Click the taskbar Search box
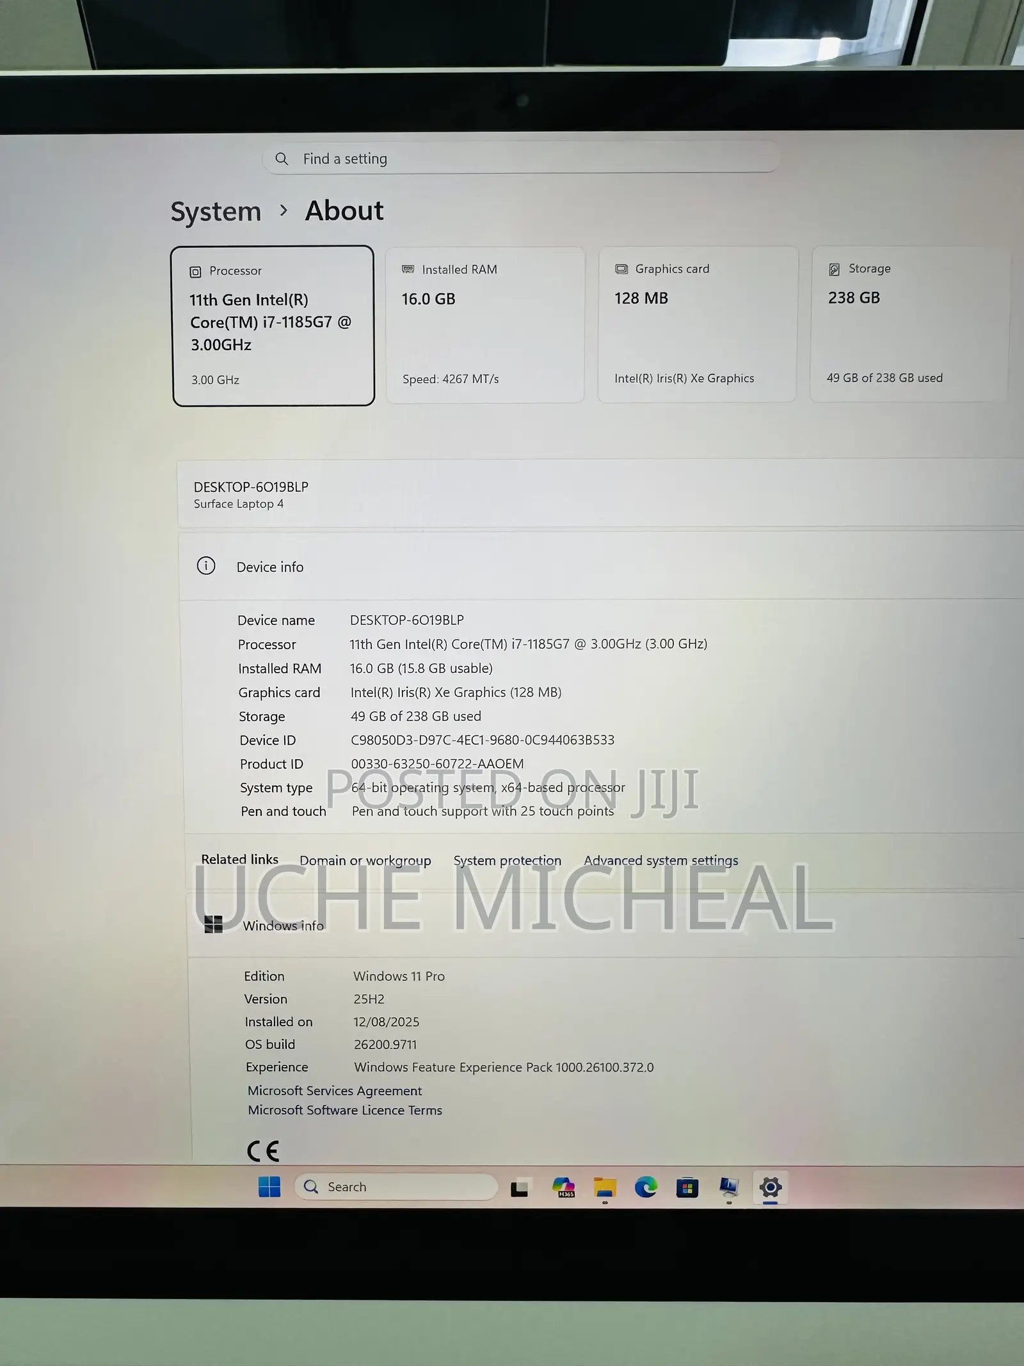This screenshot has width=1024, height=1366. pos(396,1187)
